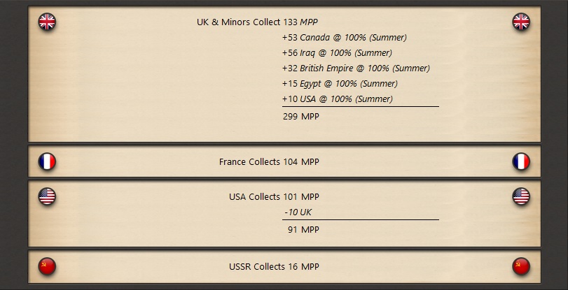
Task: Select the +56 Iraq income line
Action: [x=337, y=53]
